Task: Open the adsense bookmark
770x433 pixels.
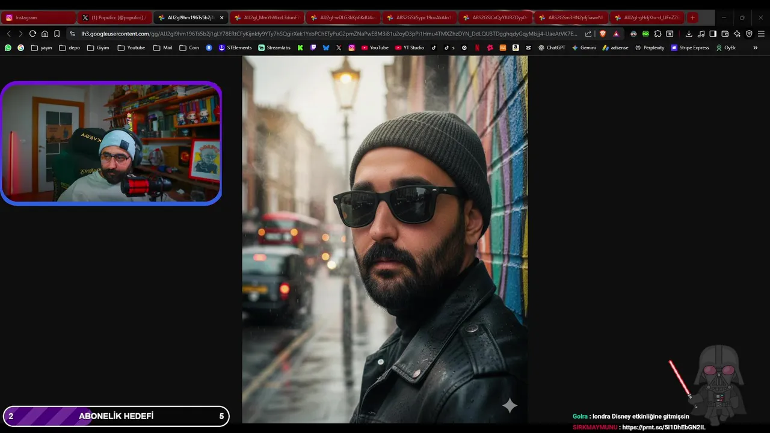Action: [x=615, y=48]
